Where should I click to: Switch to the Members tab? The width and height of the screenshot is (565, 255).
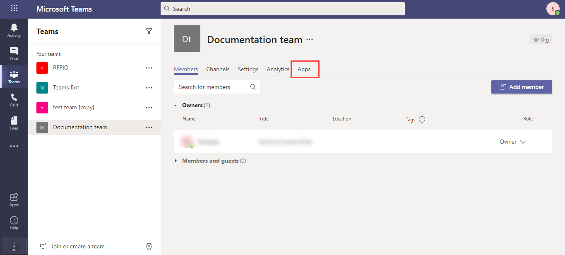tap(186, 69)
